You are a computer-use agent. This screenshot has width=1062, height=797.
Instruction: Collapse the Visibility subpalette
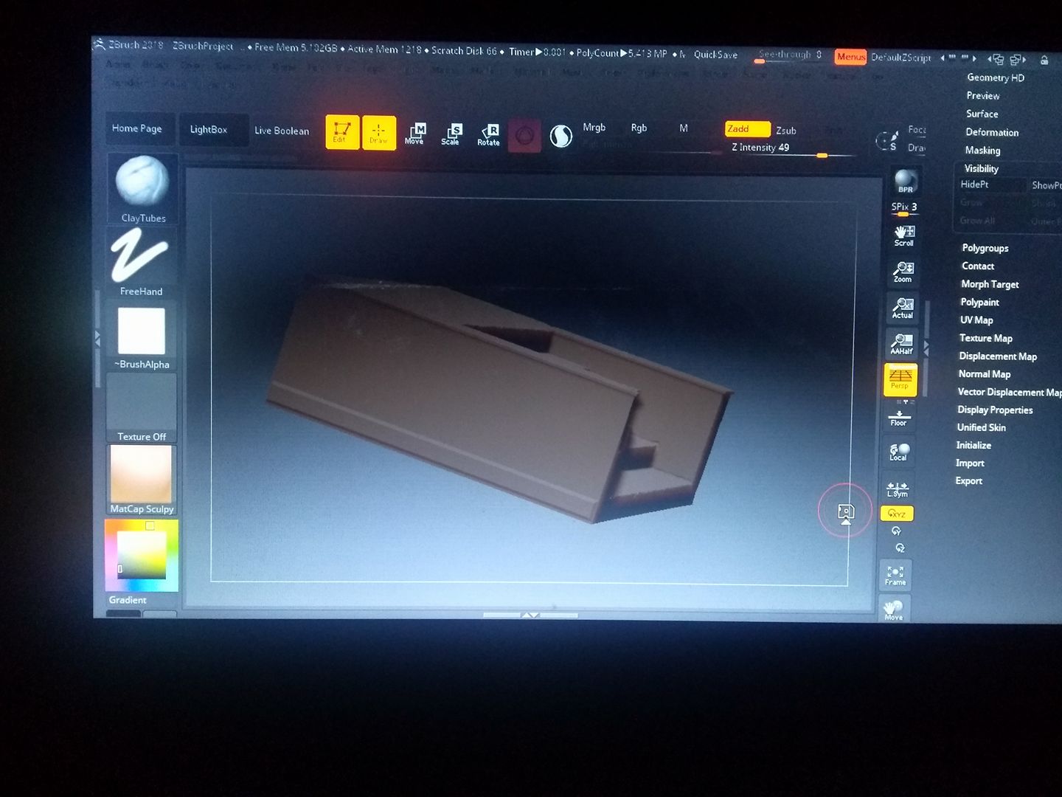pos(981,168)
